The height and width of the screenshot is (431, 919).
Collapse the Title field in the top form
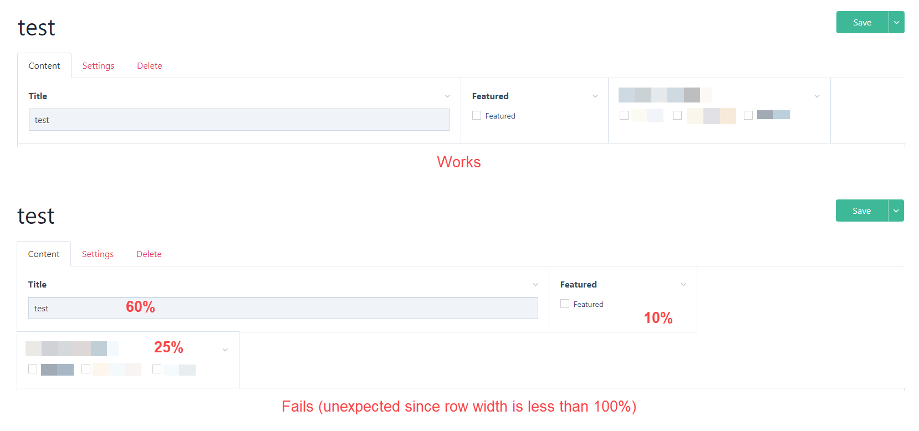447,96
